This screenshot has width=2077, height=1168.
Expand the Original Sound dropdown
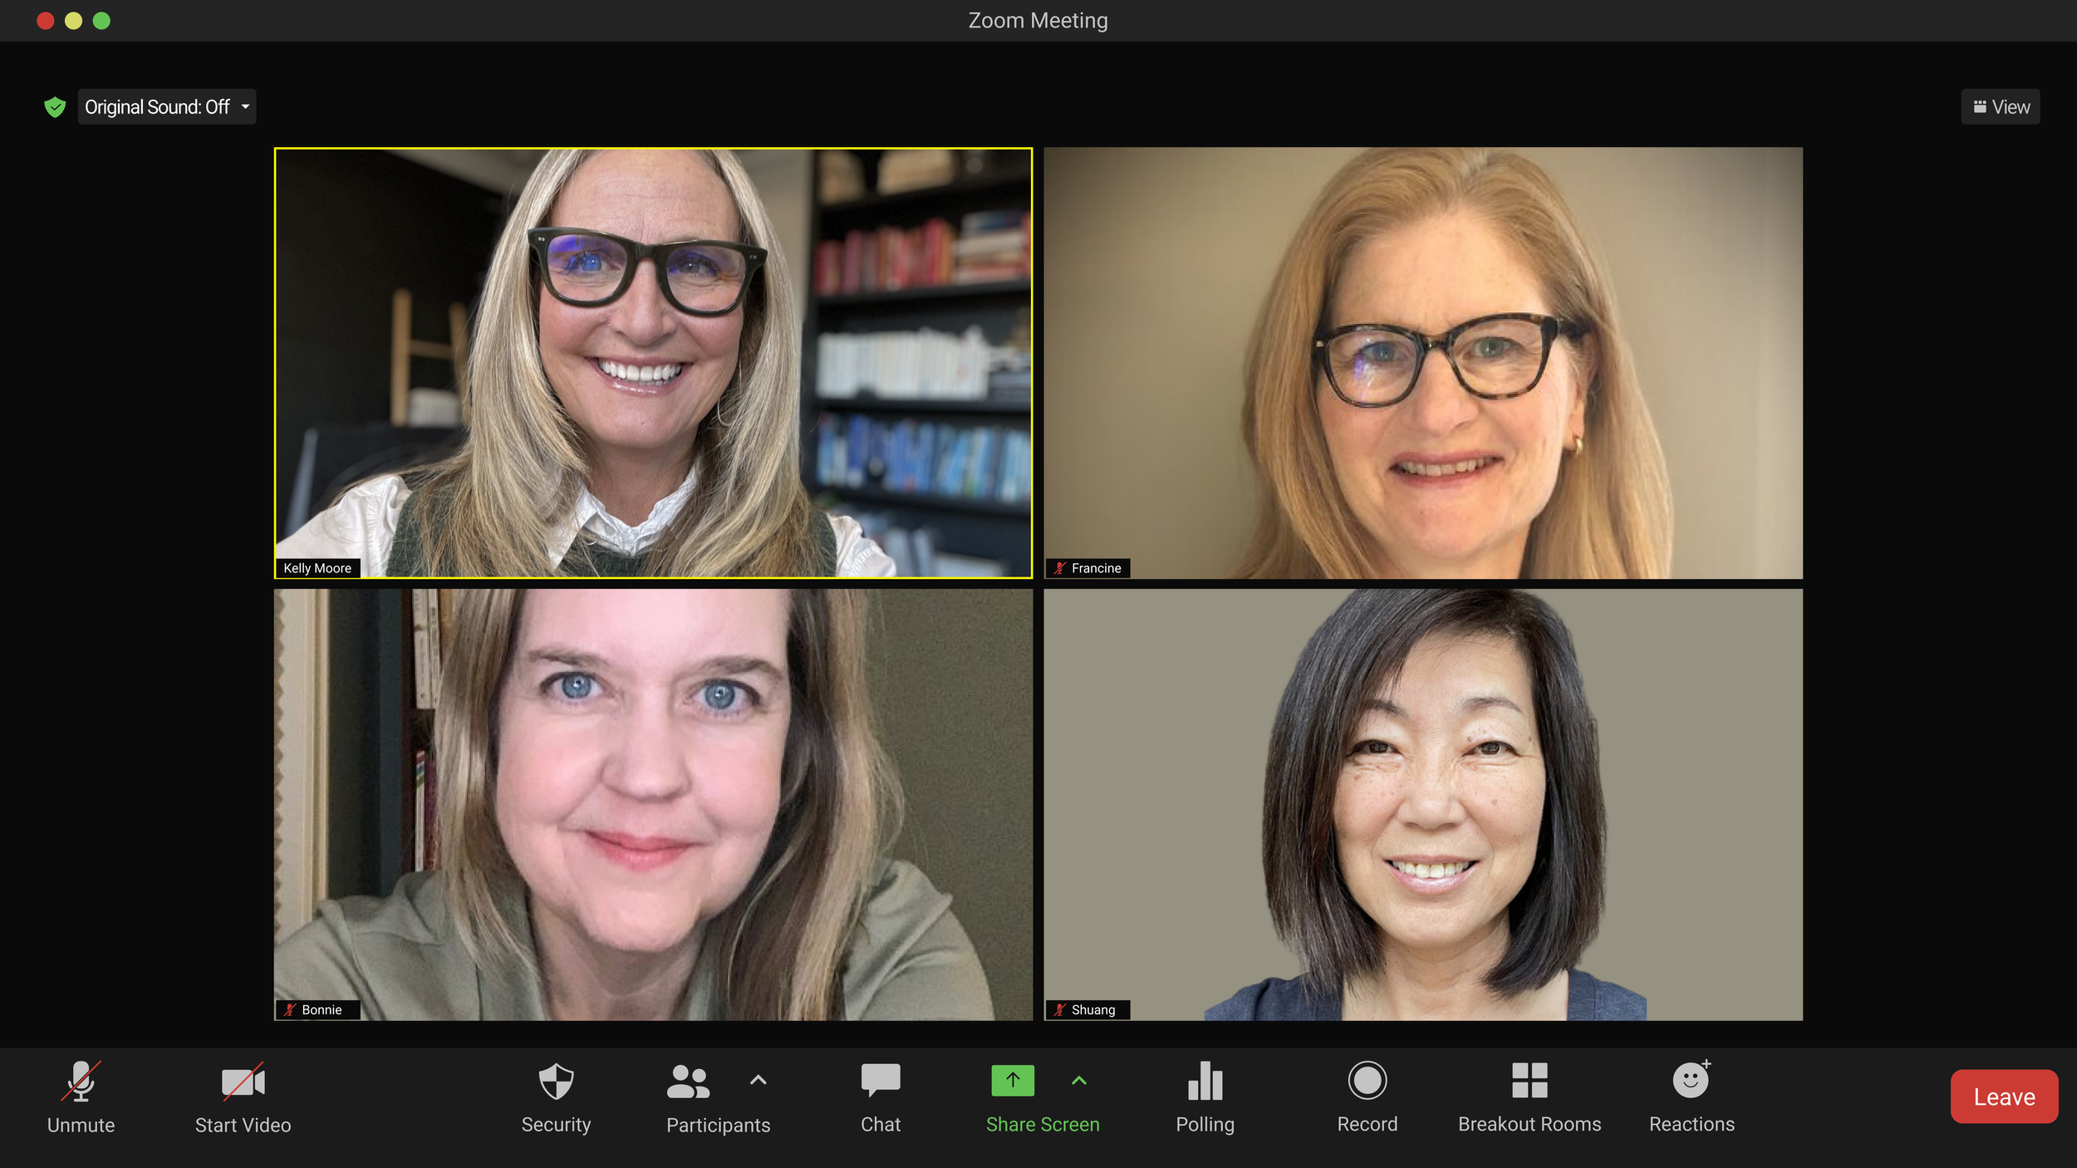[x=245, y=107]
